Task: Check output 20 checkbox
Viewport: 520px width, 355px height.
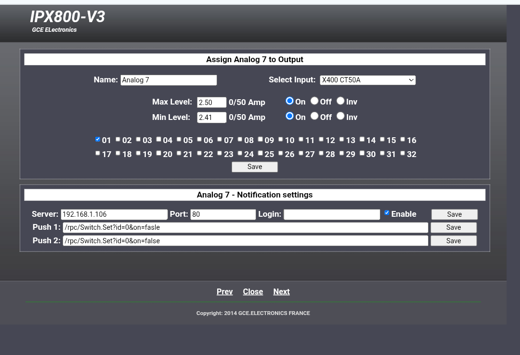Action: click(x=158, y=153)
